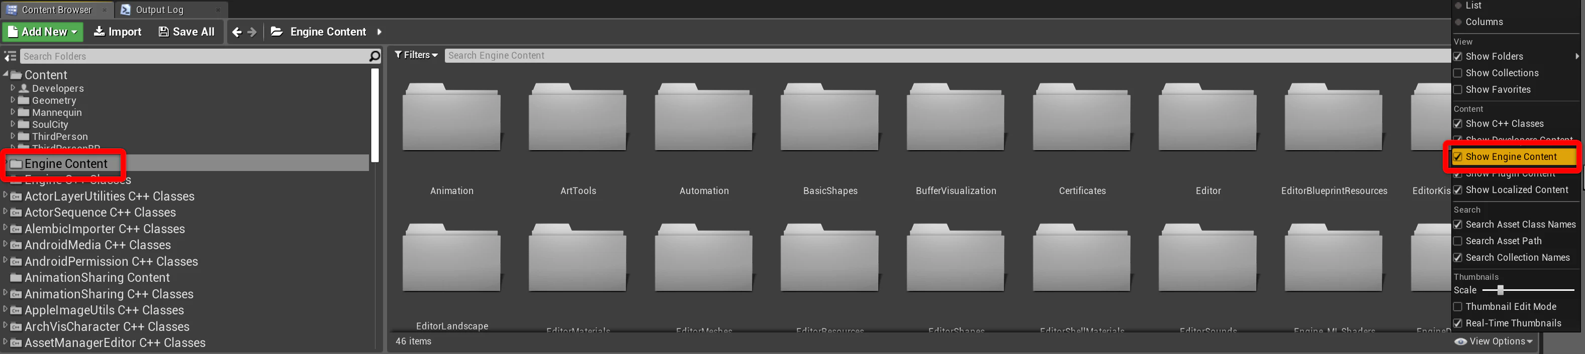Toggle Show Localized Content checkbox
Screen dimensions: 1585x354
pos(1458,190)
